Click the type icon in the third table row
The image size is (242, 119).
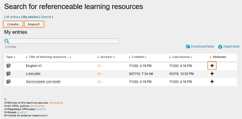coord(8,82)
